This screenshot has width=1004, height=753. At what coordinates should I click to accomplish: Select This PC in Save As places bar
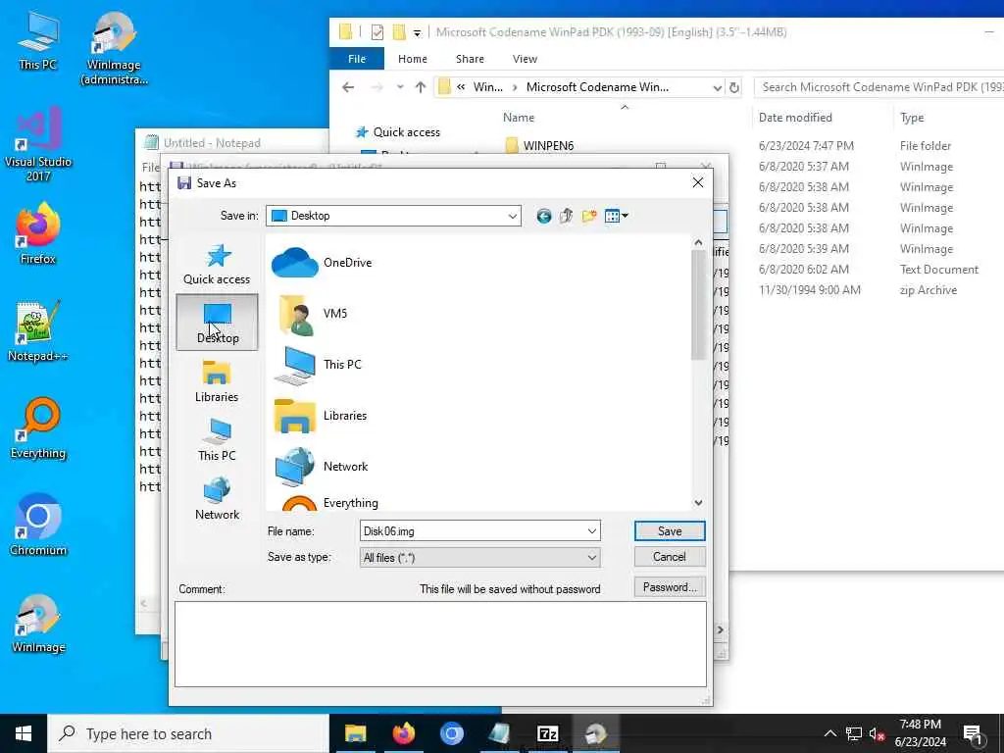(x=217, y=440)
